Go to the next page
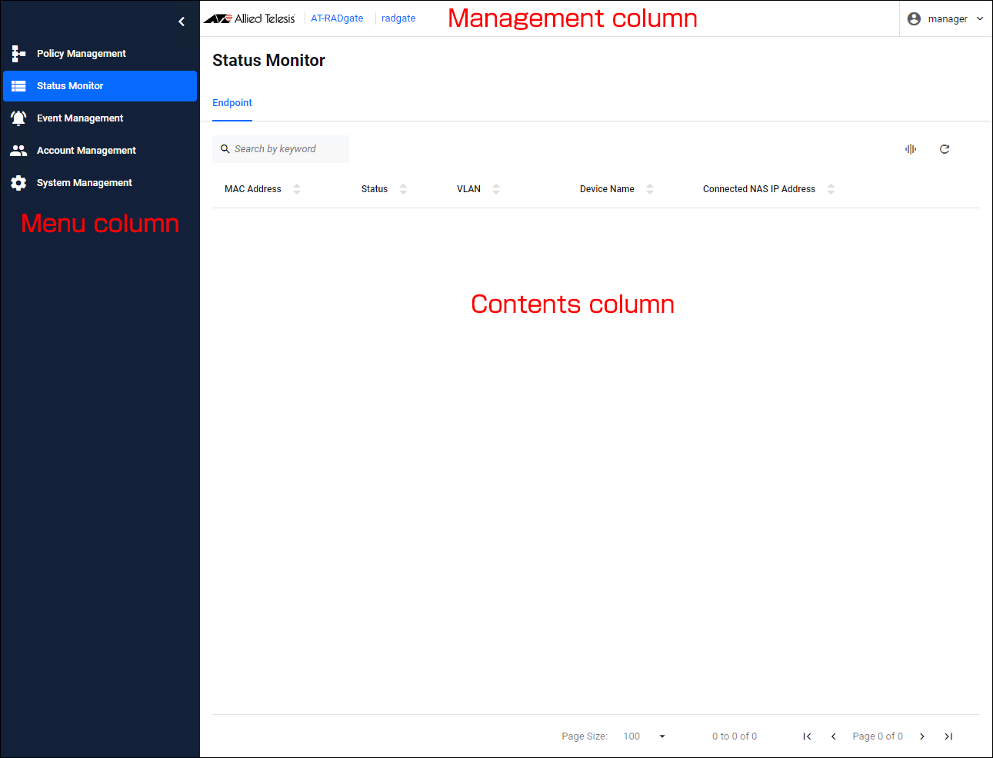 [x=922, y=736]
